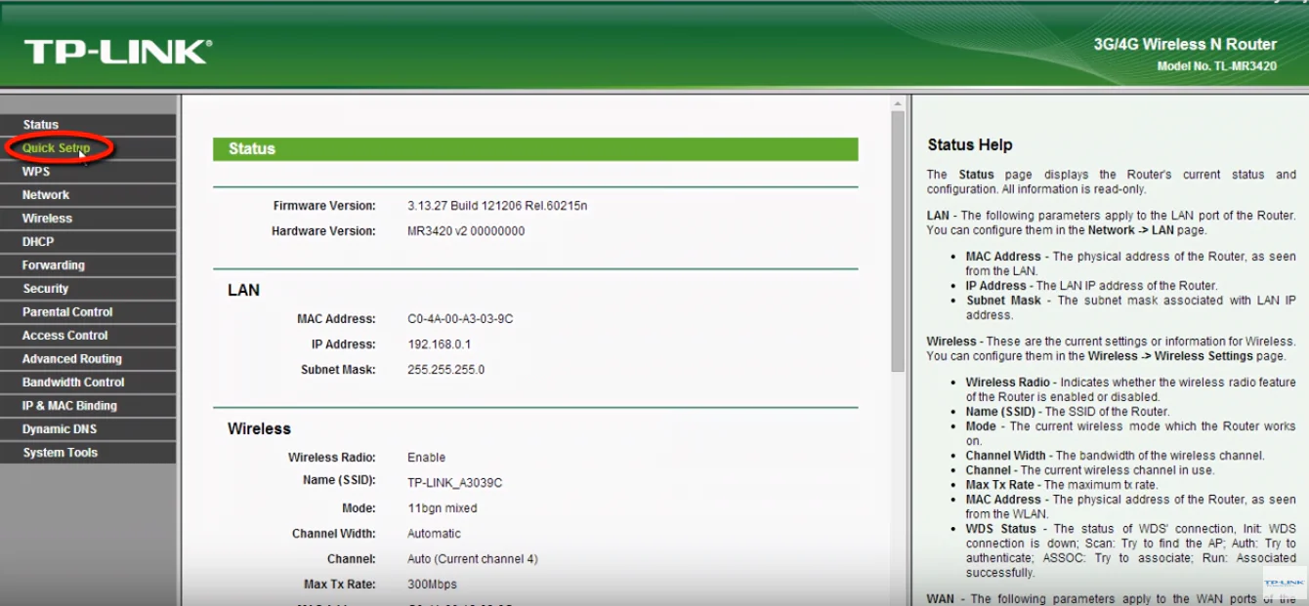Open the DHCP configuration page
The height and width of the screenshot is (606, 1309).
pos(38,241)
